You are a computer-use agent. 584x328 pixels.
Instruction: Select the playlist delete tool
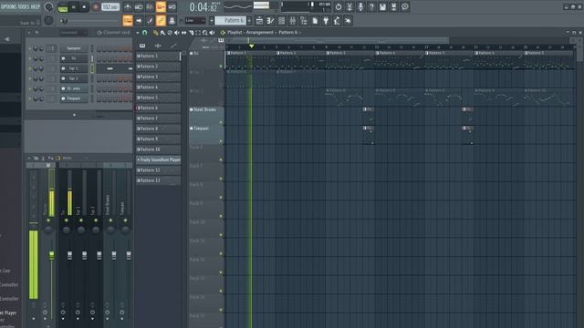pos(170,33)
